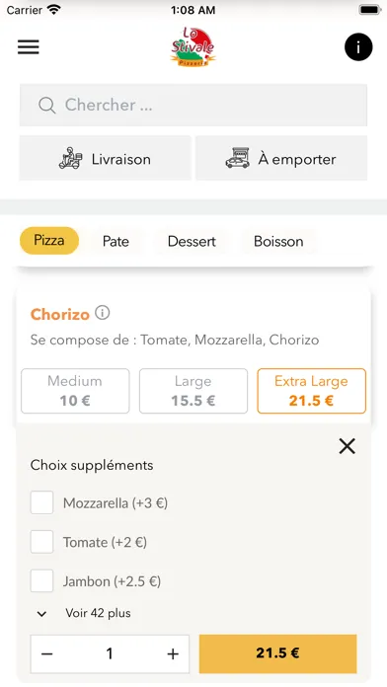Open the Dessert category tab

tap(192, 241)
